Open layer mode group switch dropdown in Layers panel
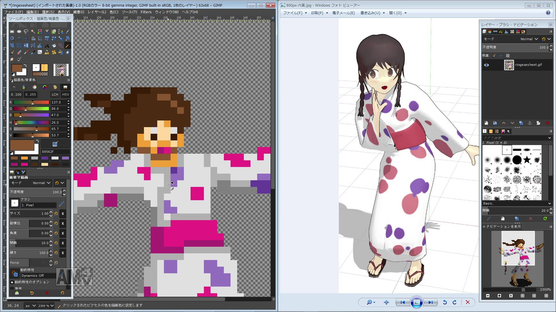Viewport: 556px width, 312px height. (546, 39)
